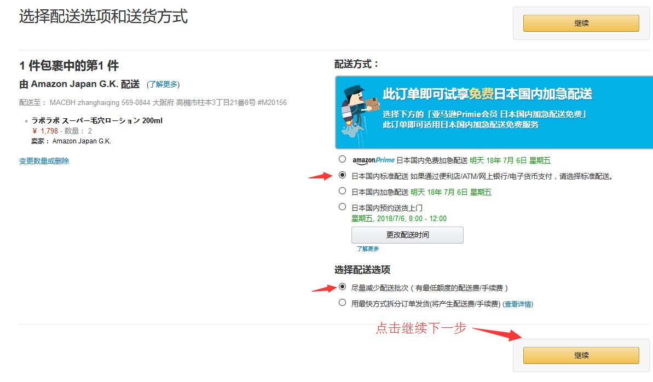Viewport: 653px width, 382px height.
Task: Click the price ¥ 1,798
Action: (x=45, y=131)
